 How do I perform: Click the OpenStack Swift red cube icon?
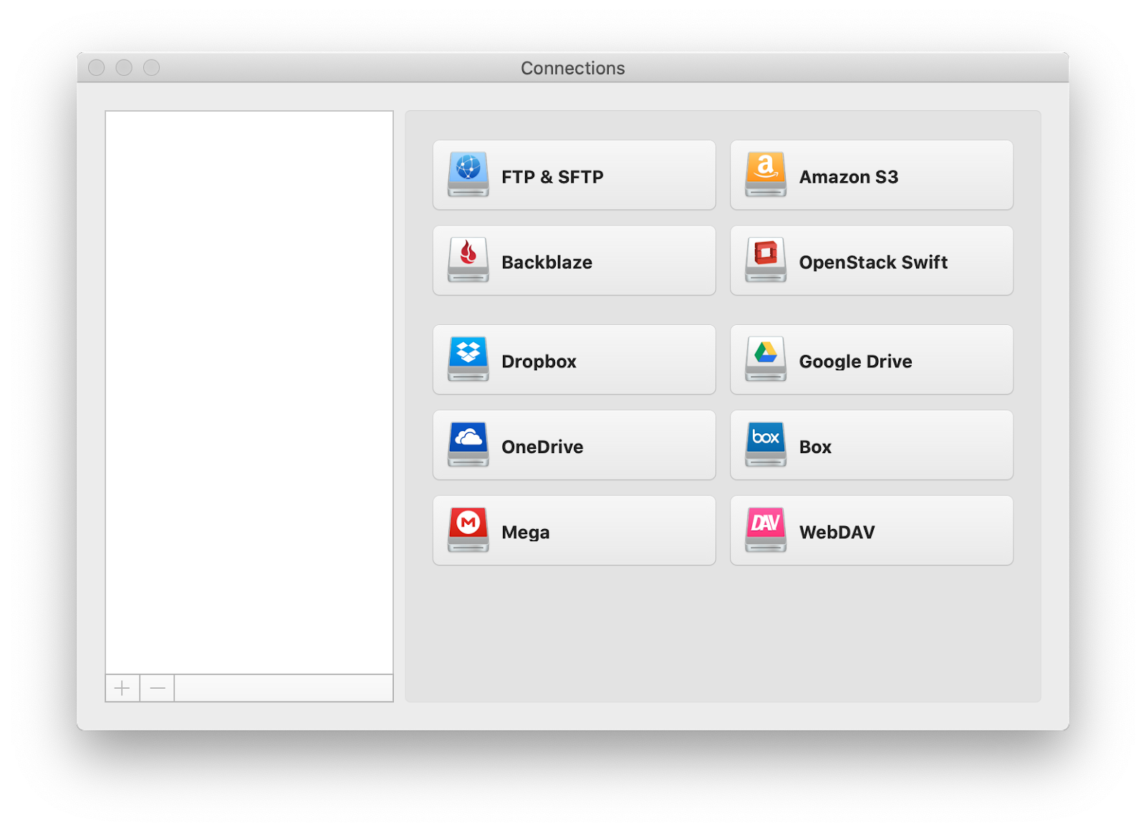point(766,259)
